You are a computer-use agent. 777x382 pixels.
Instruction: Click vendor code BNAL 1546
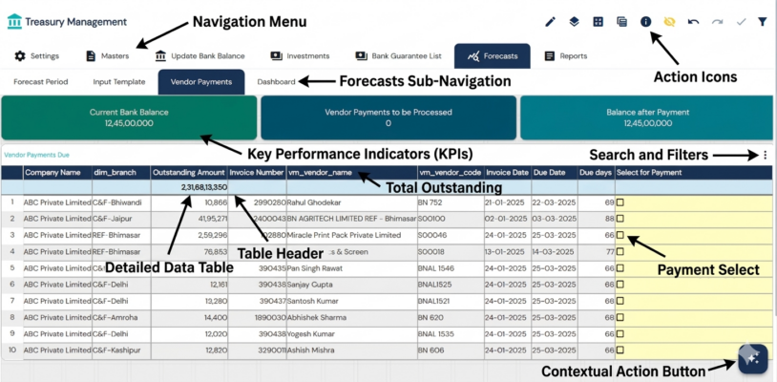(451, 268)
